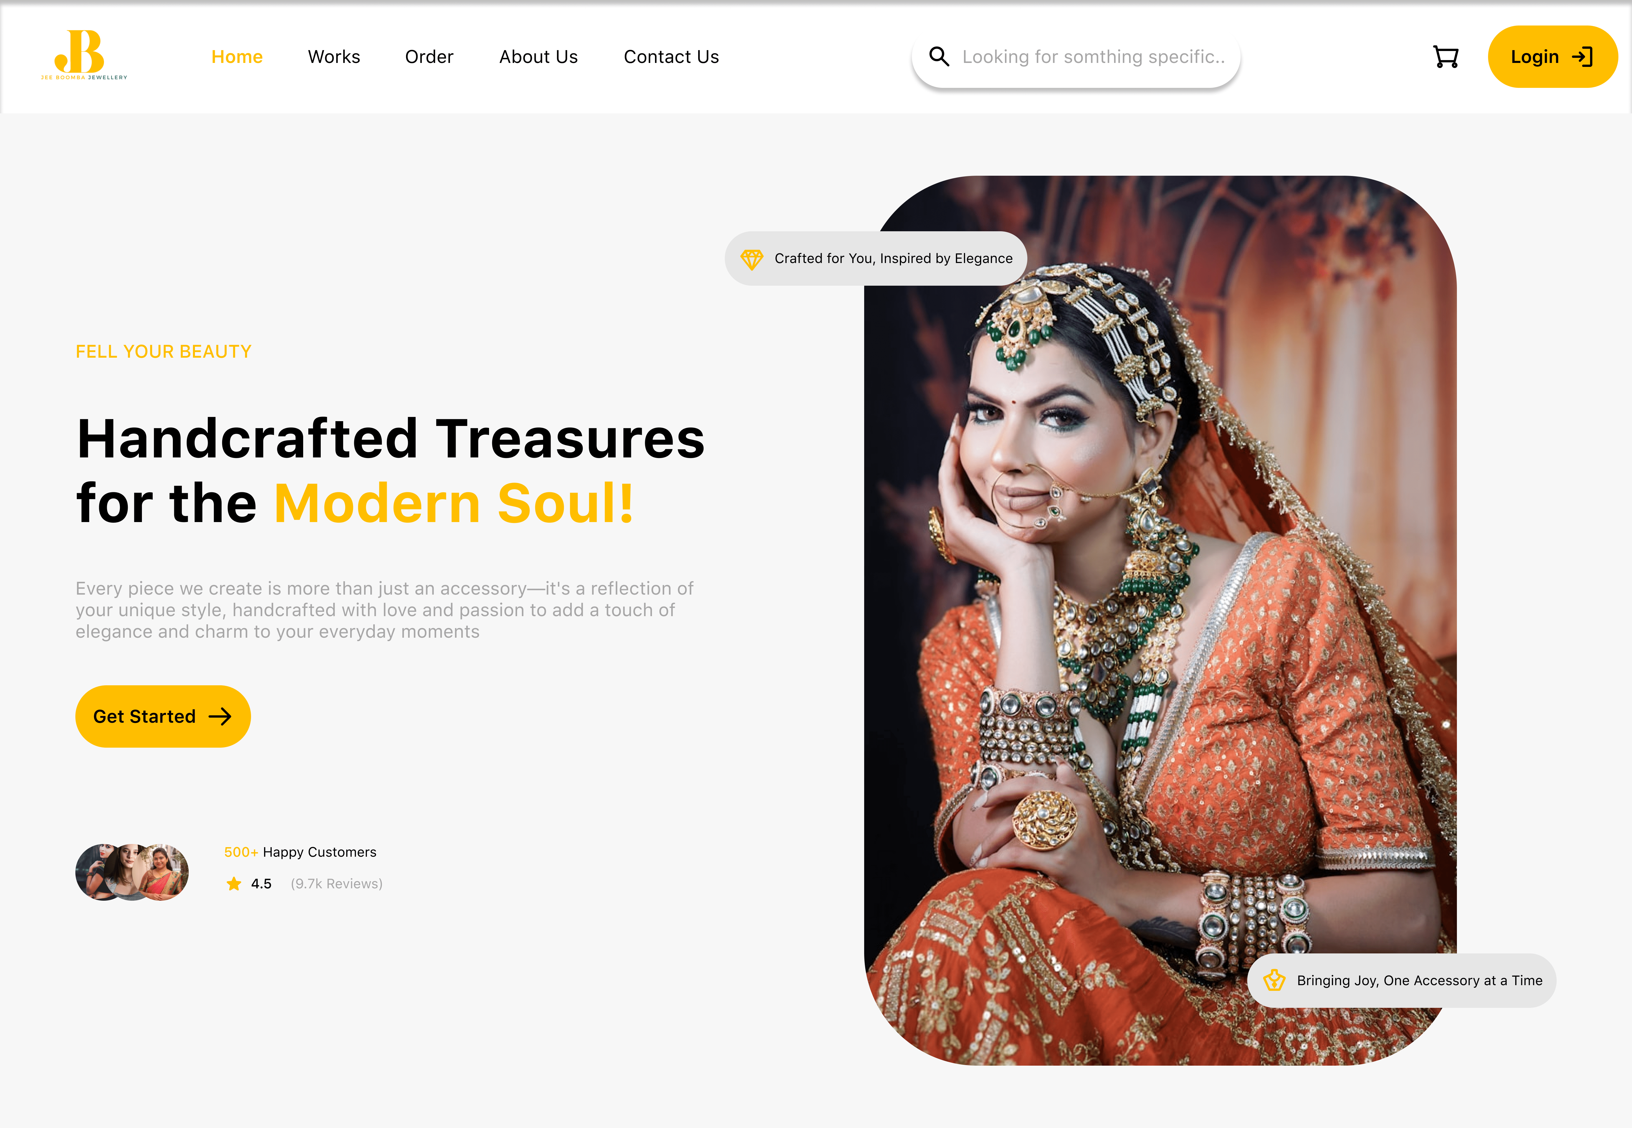
Task: Open the 9.7k Reviews link
Action: click(336, 883)
